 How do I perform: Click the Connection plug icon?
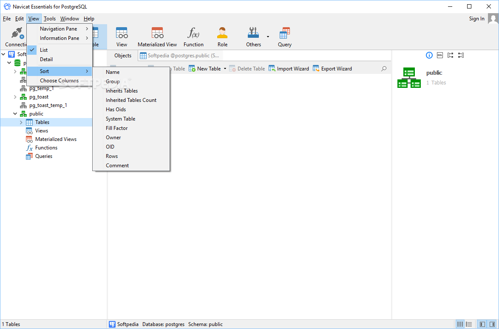coord(17,33)
